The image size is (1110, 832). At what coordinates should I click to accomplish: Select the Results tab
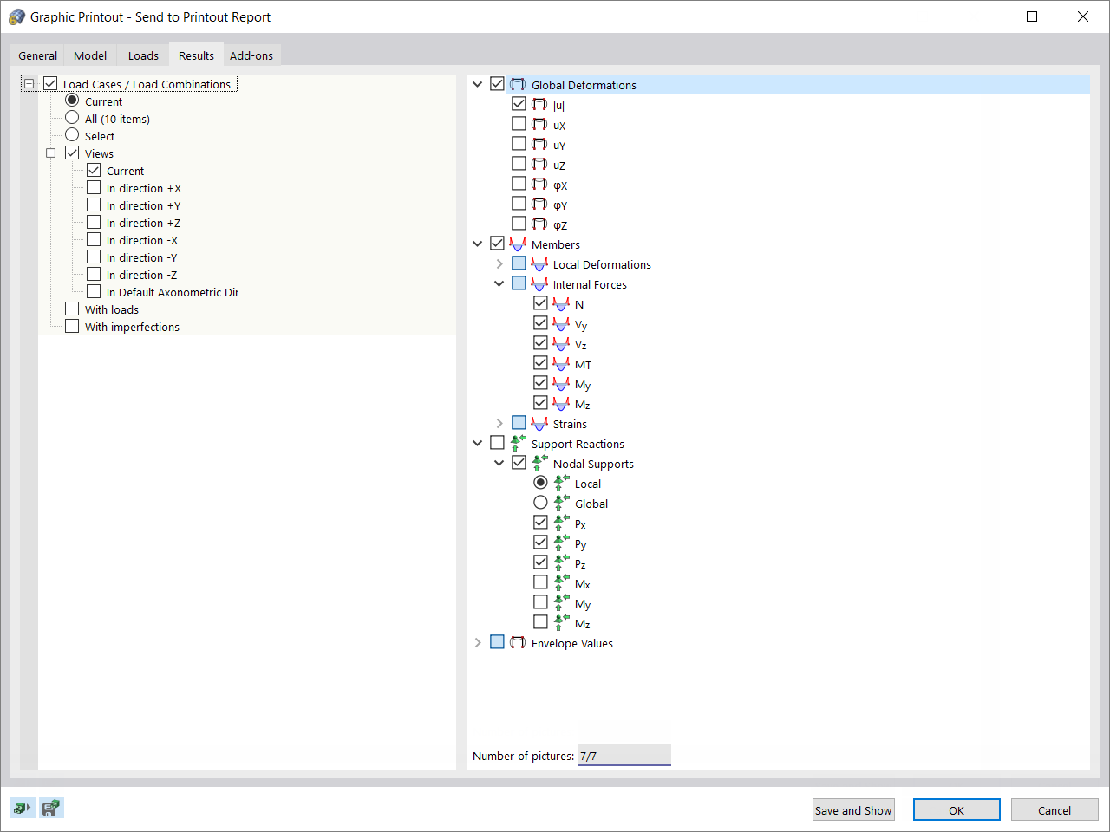196,55
